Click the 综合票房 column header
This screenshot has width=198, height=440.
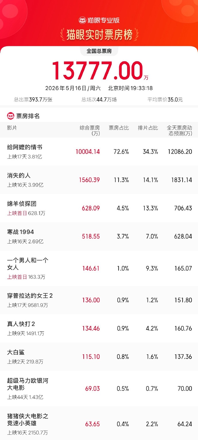coord(90,130)
